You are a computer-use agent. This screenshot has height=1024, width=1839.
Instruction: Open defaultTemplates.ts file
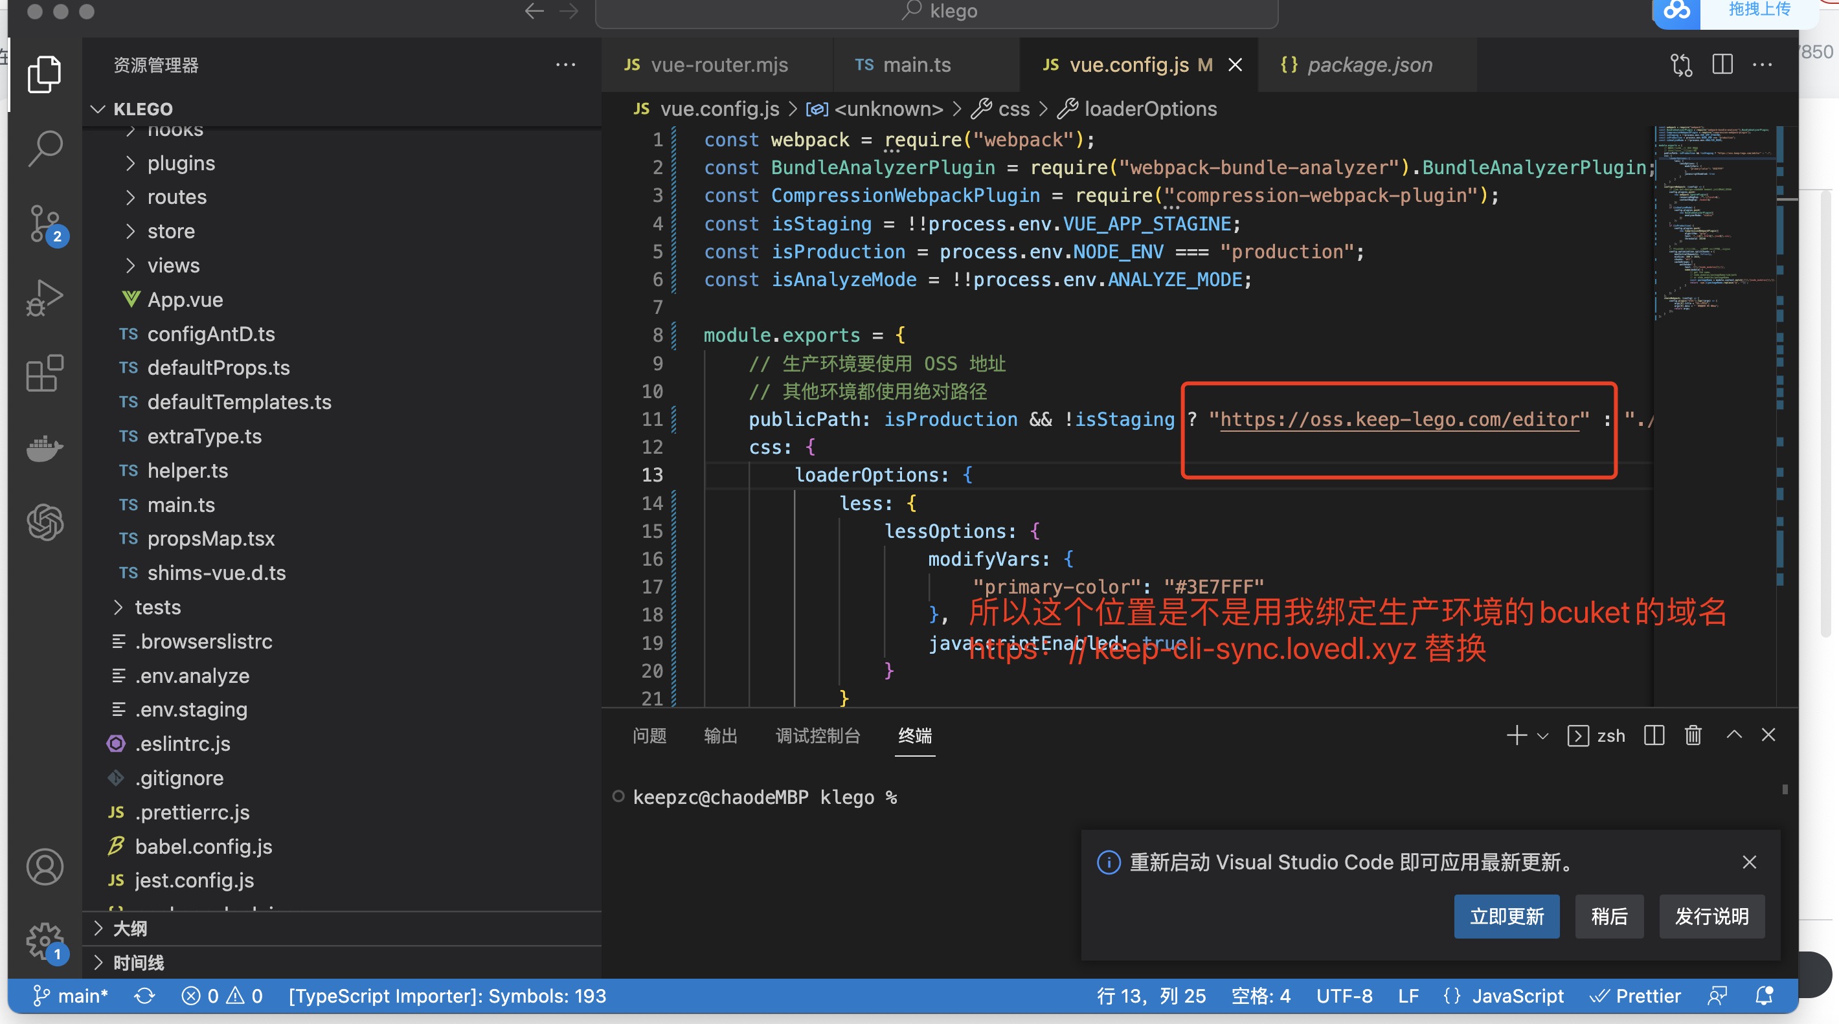[x=239, y=402]
